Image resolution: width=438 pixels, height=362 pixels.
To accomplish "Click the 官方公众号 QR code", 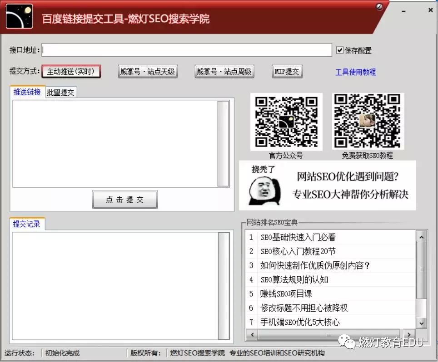I will pos(286,122).
